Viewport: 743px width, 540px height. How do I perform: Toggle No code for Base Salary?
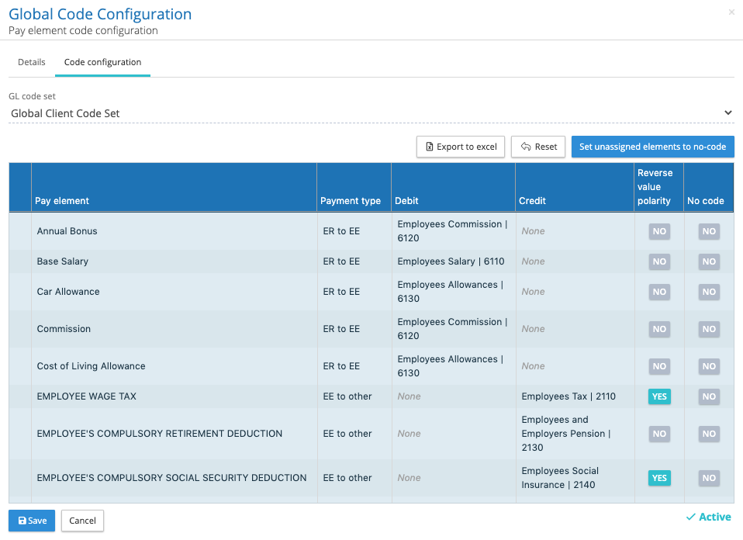[709, 261]
